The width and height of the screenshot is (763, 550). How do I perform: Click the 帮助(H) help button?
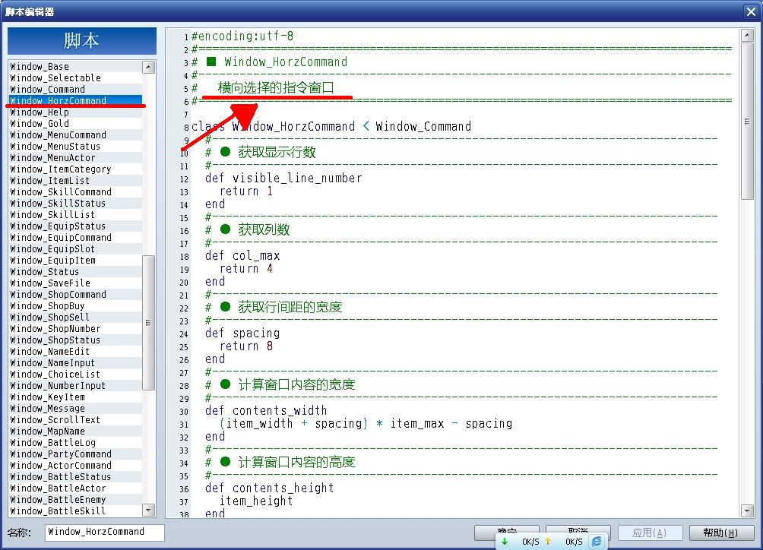click(721, 533)
